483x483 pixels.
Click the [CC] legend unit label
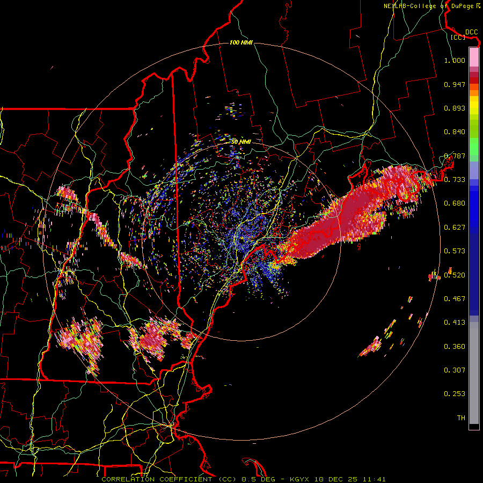click(458, 37)
